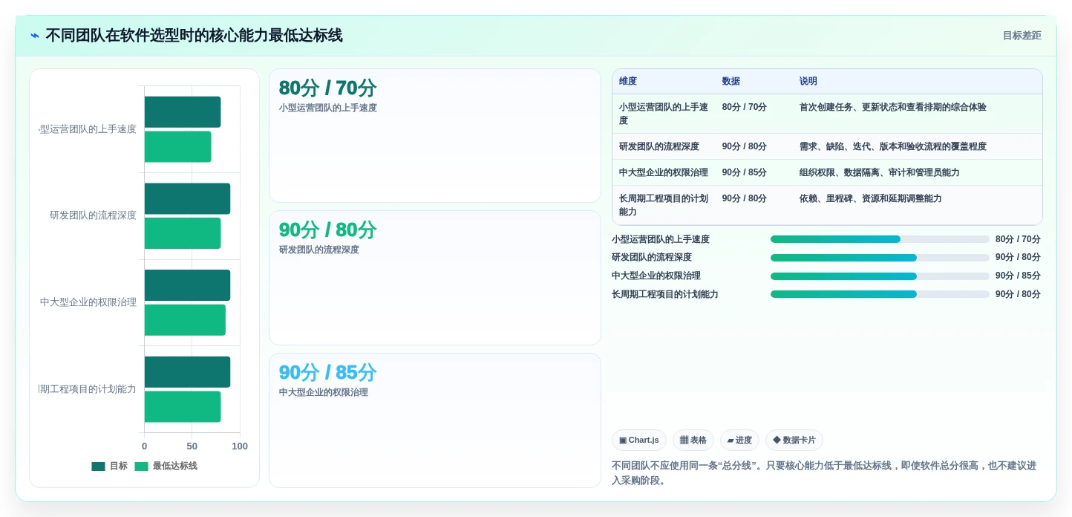Select the 数据卡片 tag chip

pos(794,440)
